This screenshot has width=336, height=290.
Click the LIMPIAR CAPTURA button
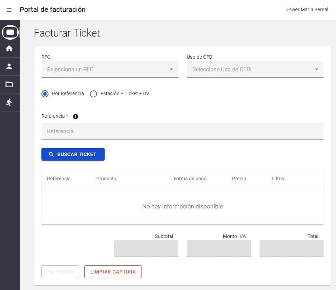click(113, 272)
